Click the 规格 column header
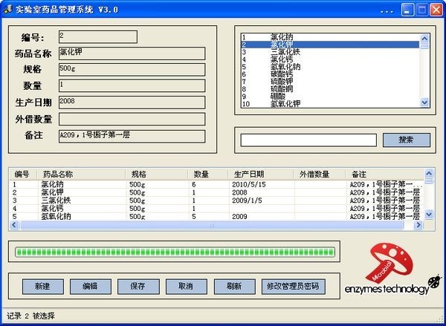Screen dimensions: 446x326 click(156, 174)
